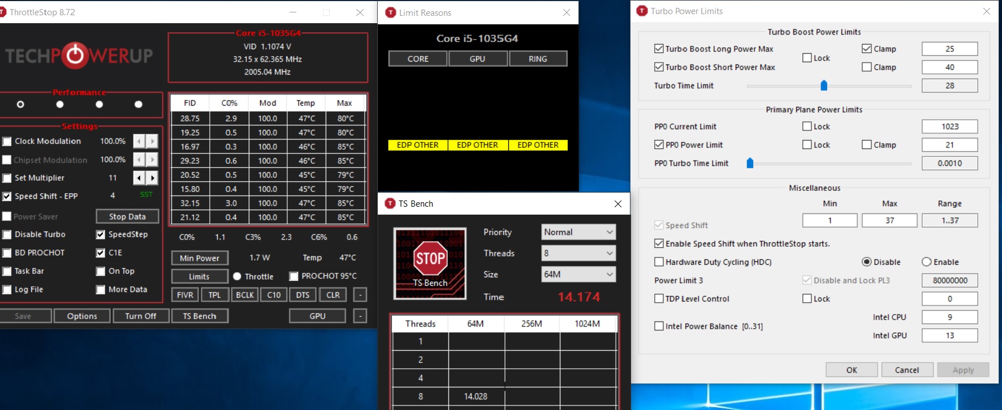1002x410 pixels.
Task: Expand the Size dropdown showing 64M
Action: pos(578,274)
